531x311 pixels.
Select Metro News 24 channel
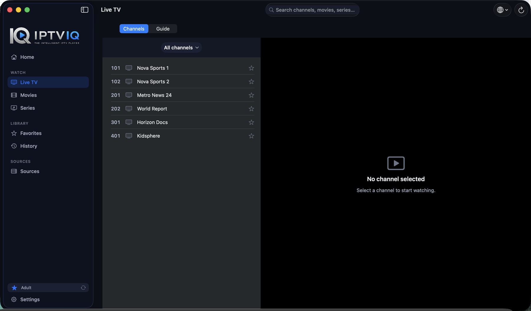(x=181, y=95)
